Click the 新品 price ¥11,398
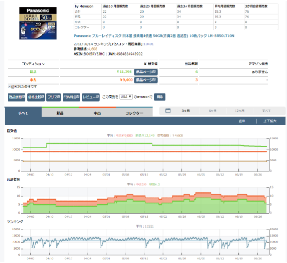 pyautogui.click(x=124, y=72)
